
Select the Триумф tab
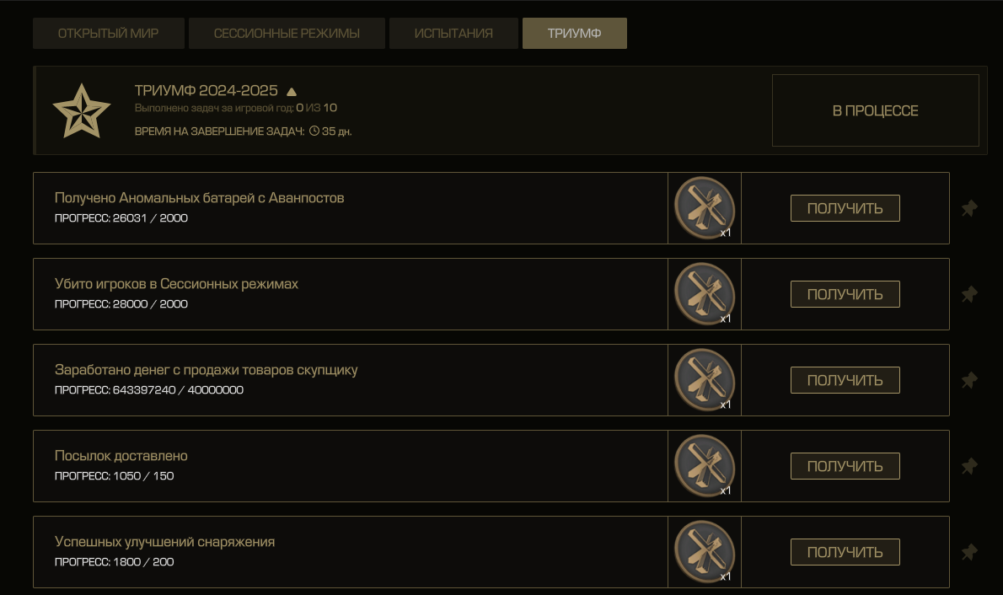pos(574,34)
